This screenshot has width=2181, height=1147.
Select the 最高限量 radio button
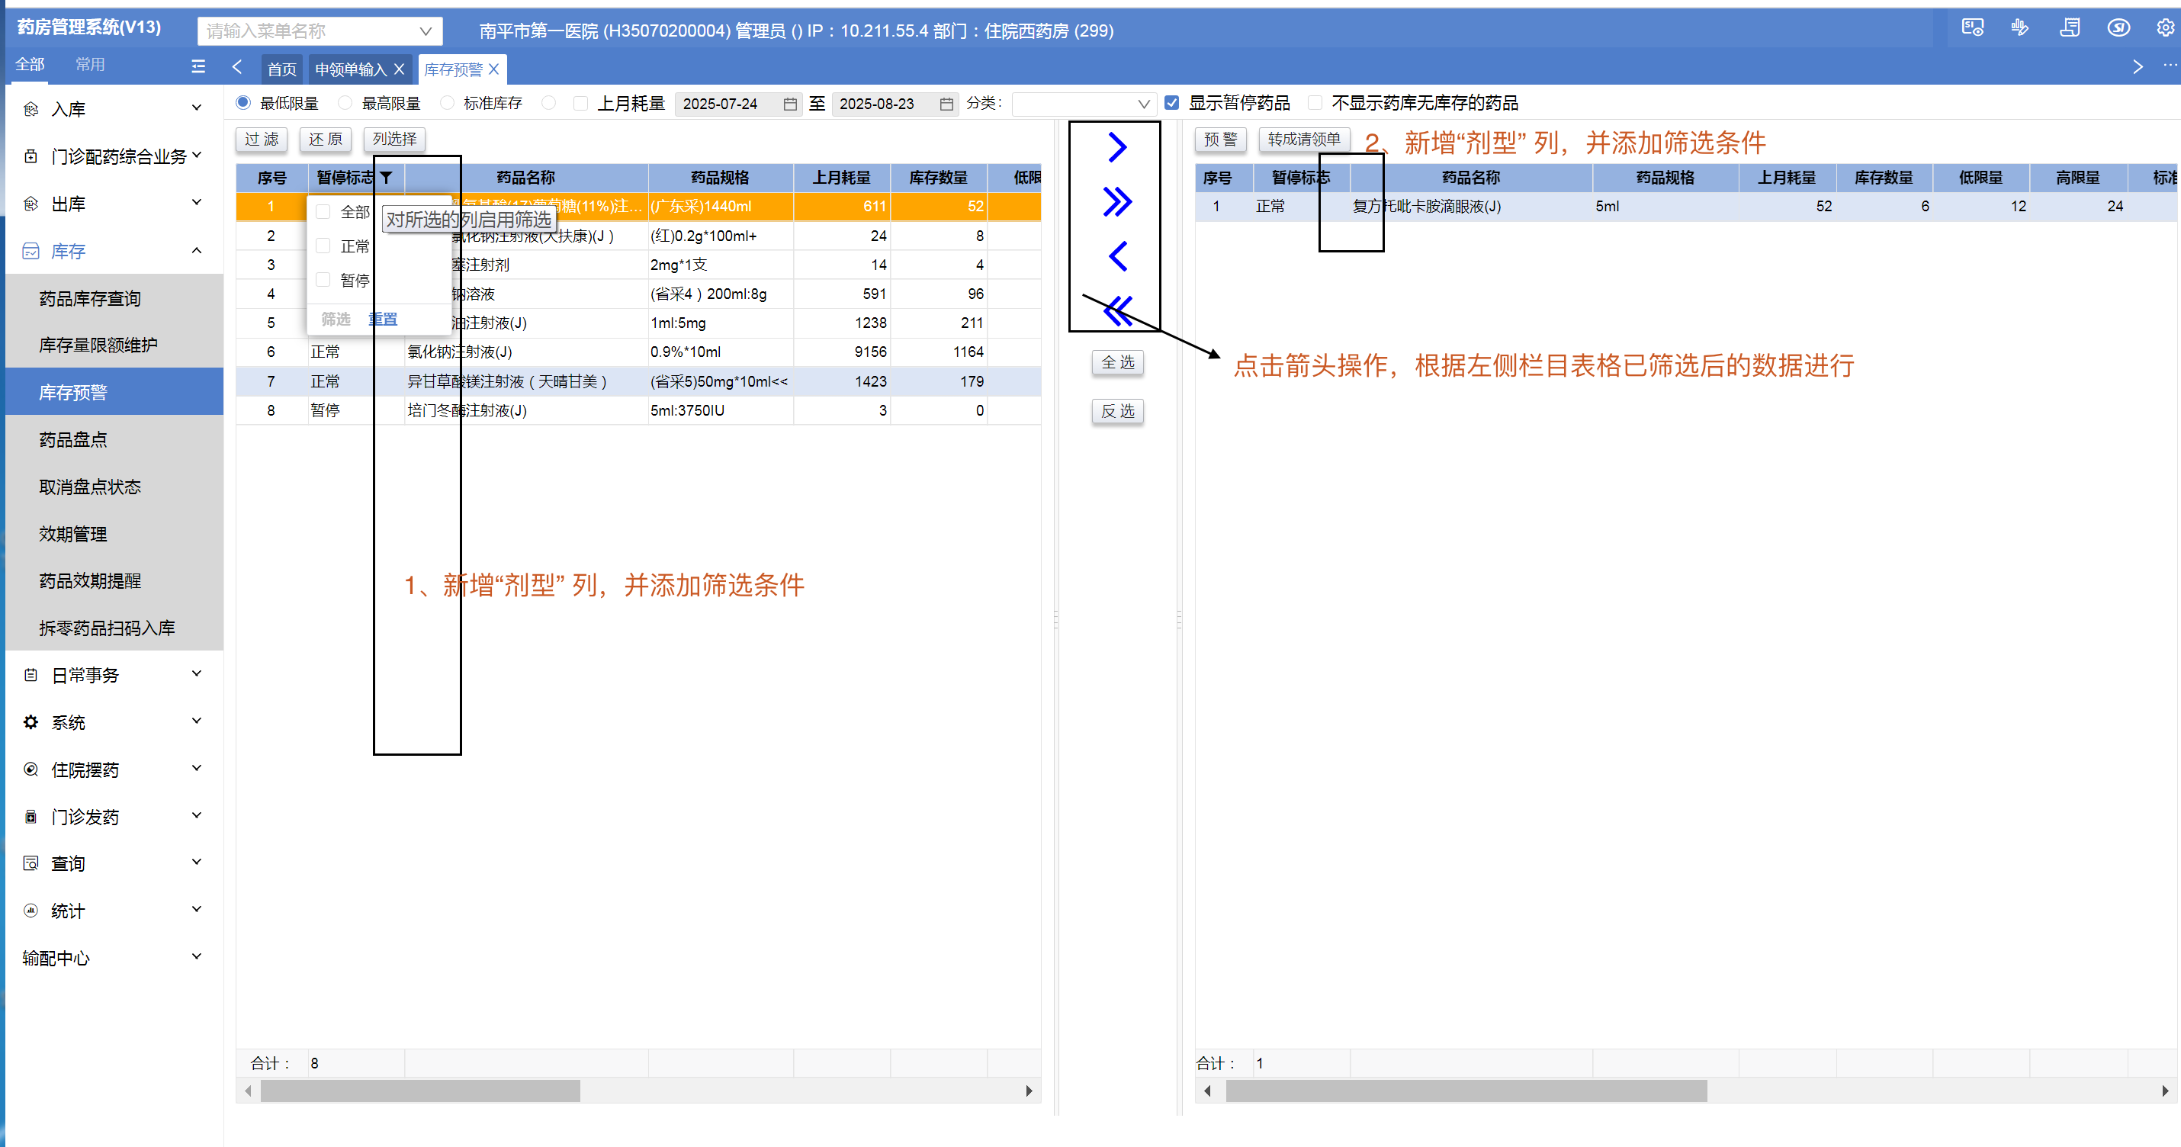(x=345, y=103)
